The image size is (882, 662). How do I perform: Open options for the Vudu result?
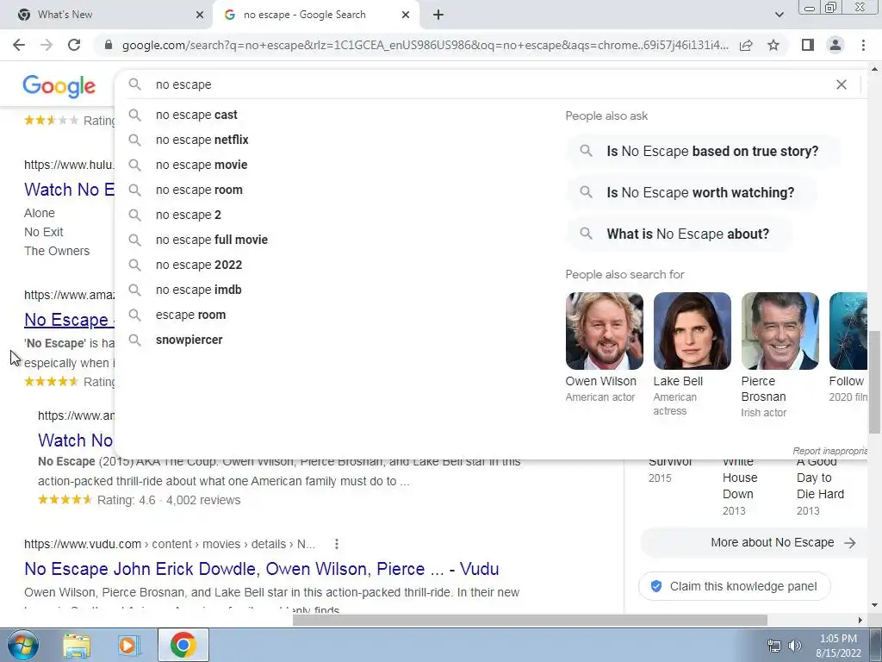tap(337, 544)
